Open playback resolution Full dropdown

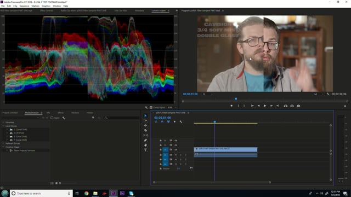click(318, 94)
